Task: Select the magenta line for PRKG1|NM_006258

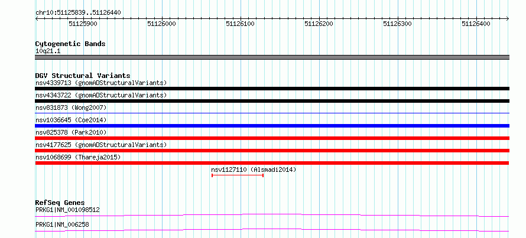Action: 272,230
